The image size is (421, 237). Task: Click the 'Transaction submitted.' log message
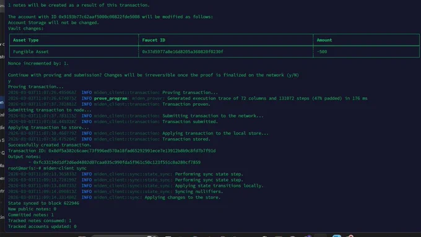(x=190, y=121)
